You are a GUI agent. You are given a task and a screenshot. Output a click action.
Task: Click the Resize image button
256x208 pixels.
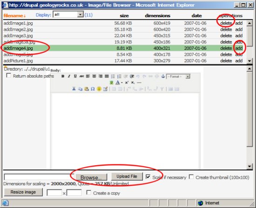[x=23, y=192]
